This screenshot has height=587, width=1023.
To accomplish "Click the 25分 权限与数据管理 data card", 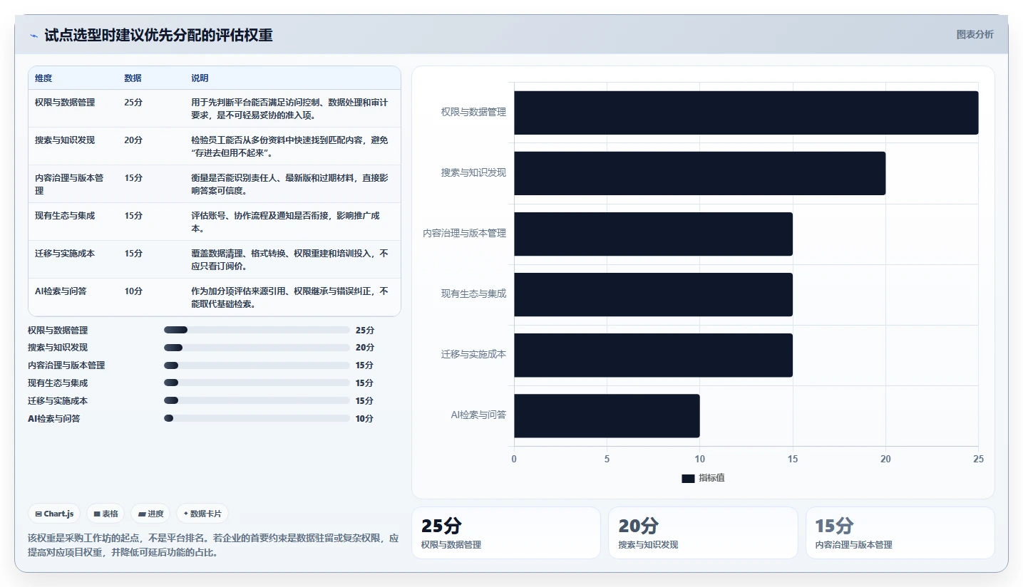I will pos(506,533).
